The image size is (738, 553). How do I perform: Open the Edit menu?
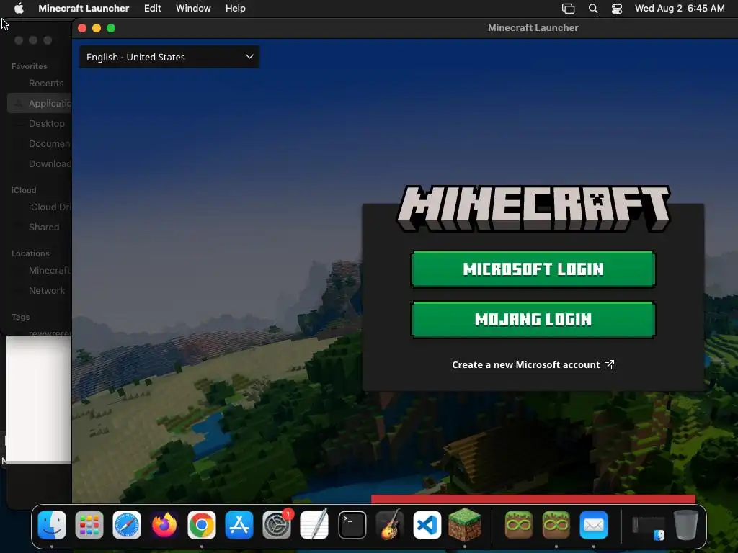(x=153, y=8)
